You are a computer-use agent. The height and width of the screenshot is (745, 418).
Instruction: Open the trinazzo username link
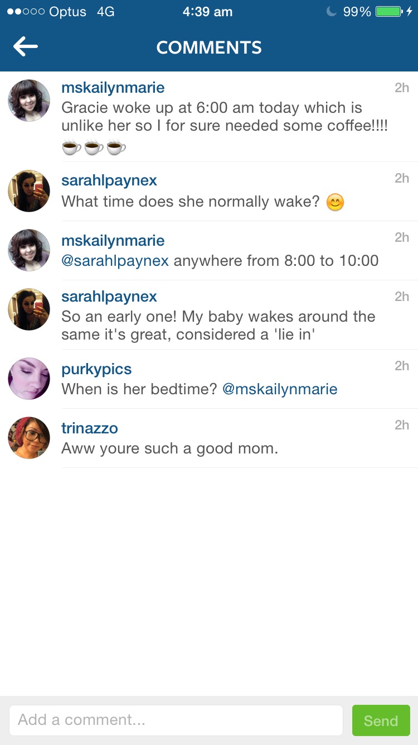(x=90, y=428)
